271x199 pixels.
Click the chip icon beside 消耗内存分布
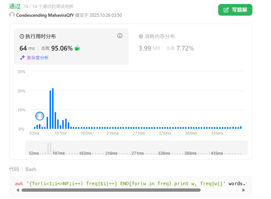(141, 36)
